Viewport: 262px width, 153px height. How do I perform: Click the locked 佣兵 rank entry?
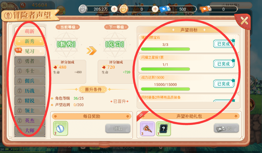point(30,81)
